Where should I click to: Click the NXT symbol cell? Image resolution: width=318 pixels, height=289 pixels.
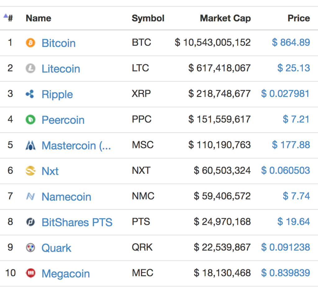[x=141, y=171]
